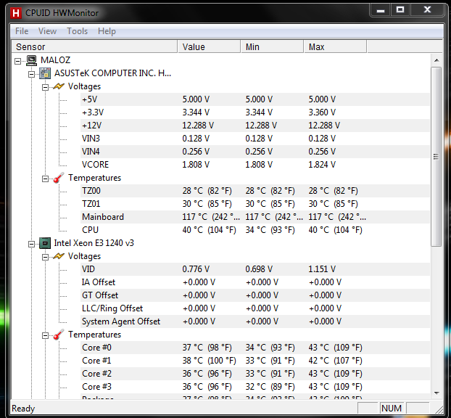Select the +12V voltage row

pos(255,126)
